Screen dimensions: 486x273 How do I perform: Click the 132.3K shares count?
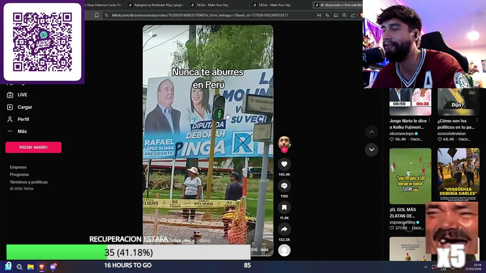284,240
